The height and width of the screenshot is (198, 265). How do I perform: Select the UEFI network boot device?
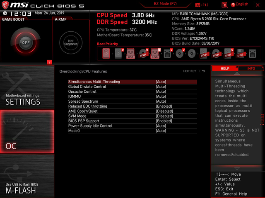[x=168, y=54]
